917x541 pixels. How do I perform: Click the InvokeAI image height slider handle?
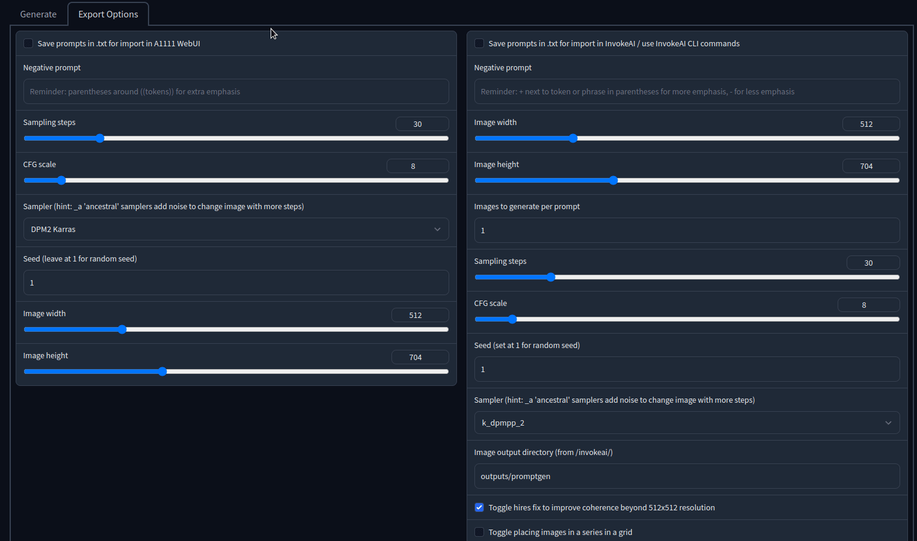tap(613, 180)
